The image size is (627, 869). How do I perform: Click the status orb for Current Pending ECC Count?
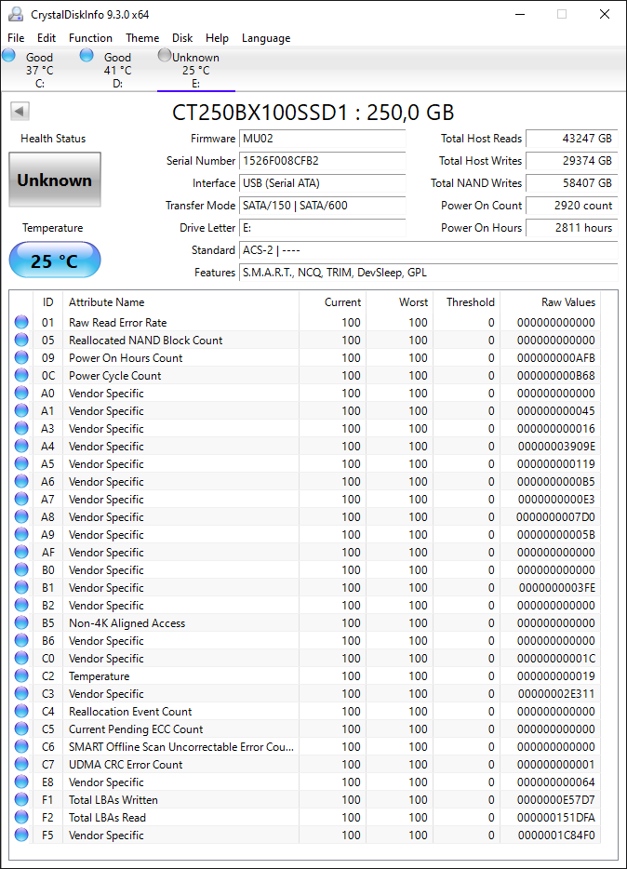(21, 729)
